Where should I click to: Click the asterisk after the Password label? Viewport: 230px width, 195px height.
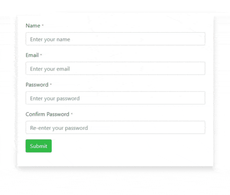click(51, 84)
